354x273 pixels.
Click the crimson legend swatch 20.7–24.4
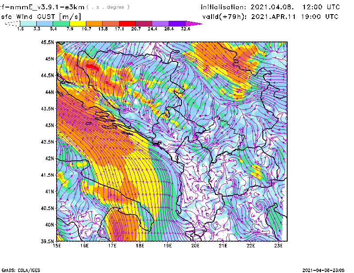(x=144, y=23)
